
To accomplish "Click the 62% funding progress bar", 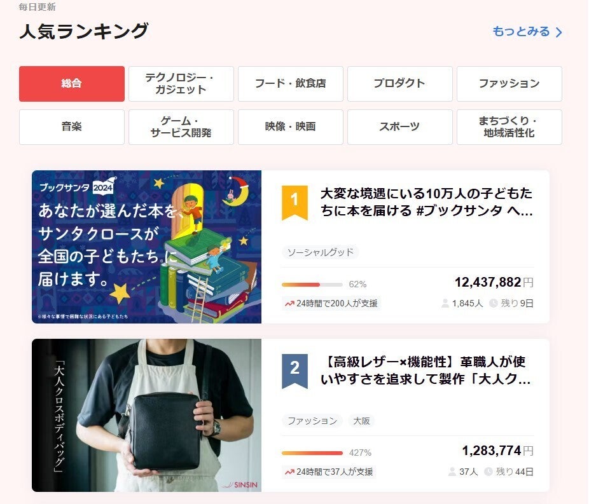I will coord(312,285).
